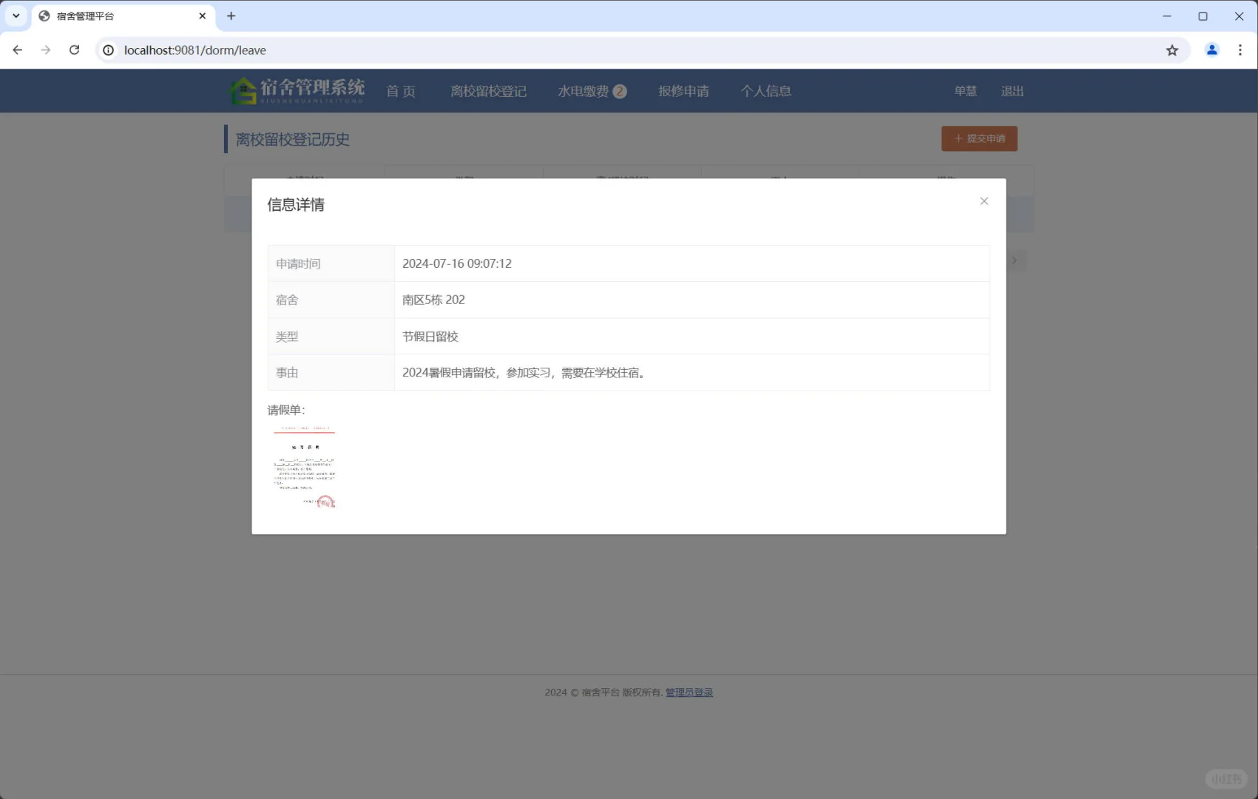Viewport: 1258px width, 799px height.
Task: Click the browser profile avatar icon
Action: 1211,50
